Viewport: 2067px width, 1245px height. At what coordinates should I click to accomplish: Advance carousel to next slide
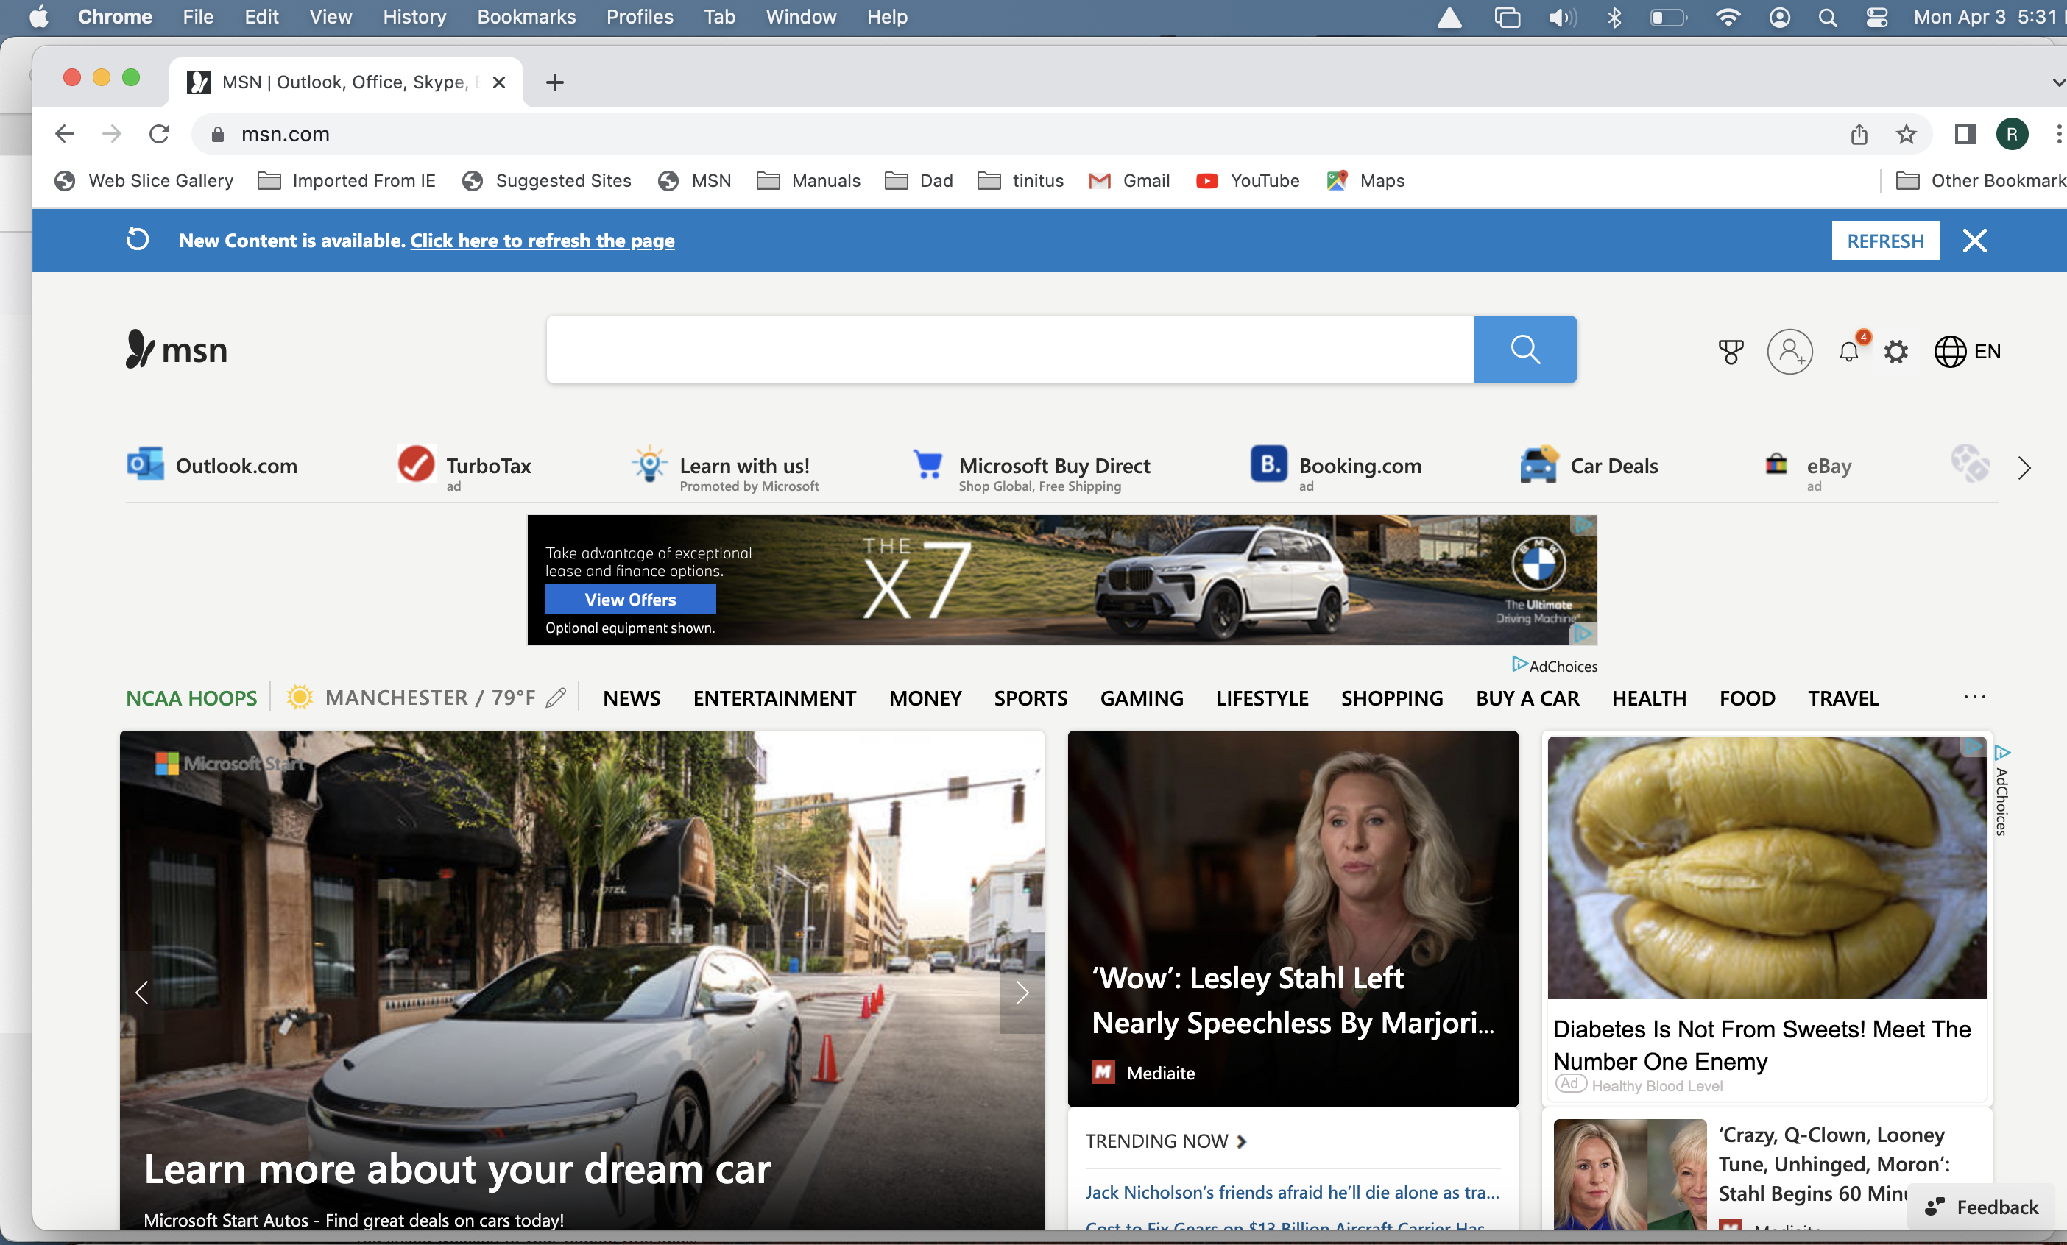pos(1022,993)
